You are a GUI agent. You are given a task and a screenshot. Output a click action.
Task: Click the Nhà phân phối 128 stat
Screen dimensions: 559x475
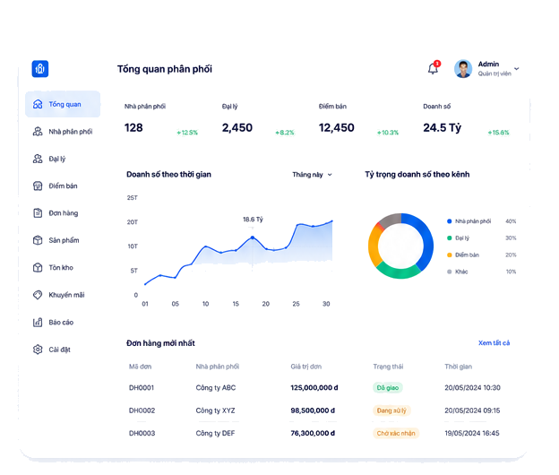[x=133, y=127]
